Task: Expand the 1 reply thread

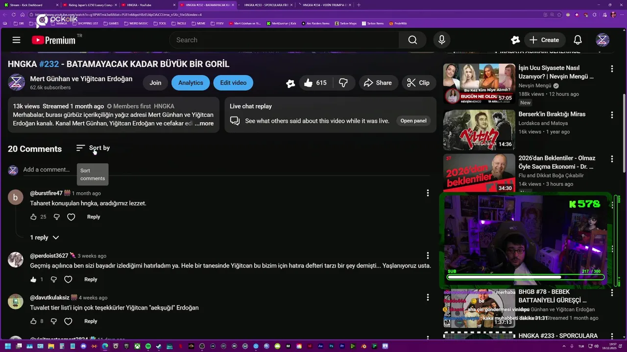Action: click(x=45, y=238)
